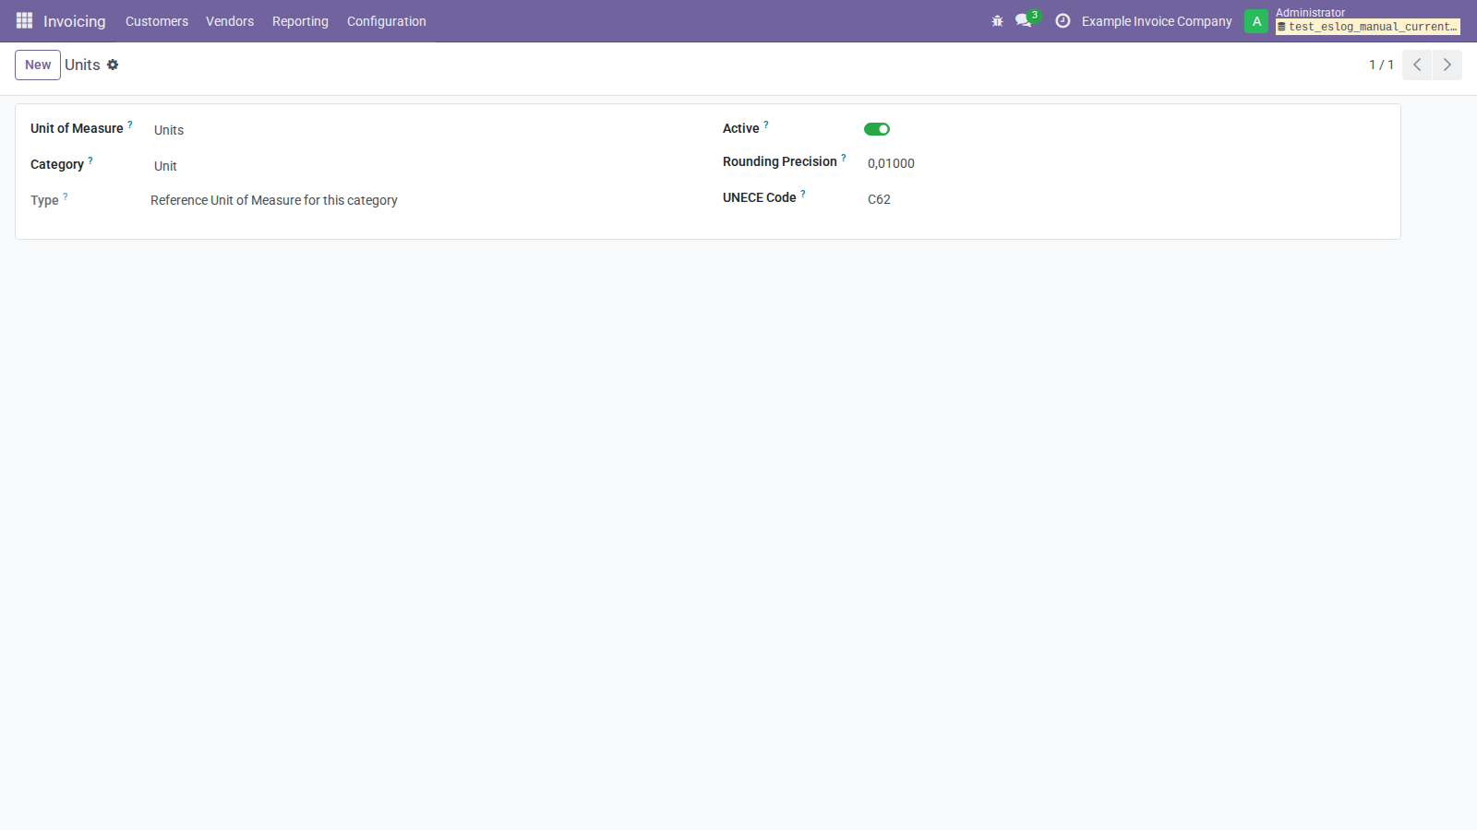Open the debug bug icon menu
Viewport: 1477px width, 830px height.
[997, 21]
